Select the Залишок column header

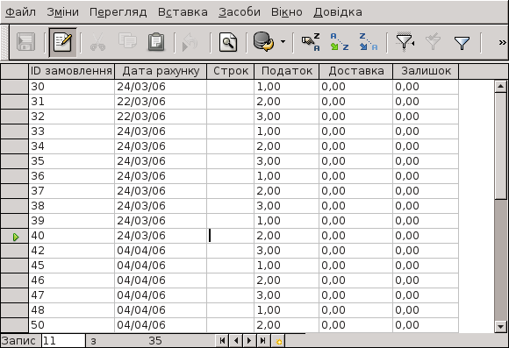(x=426, y=71)
